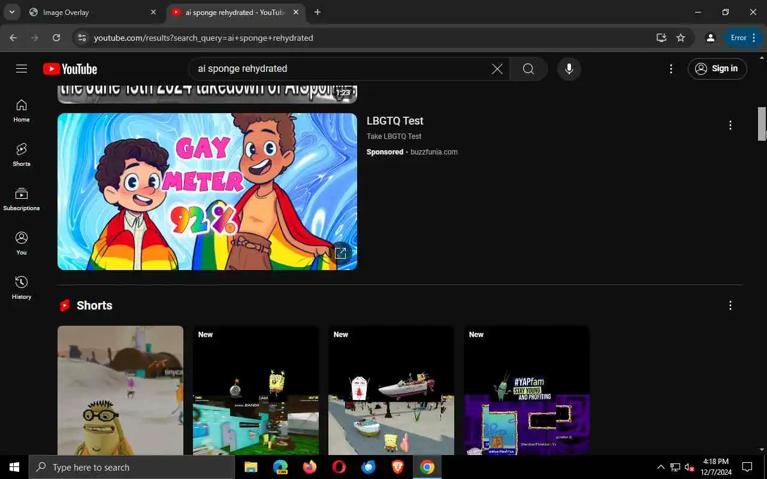This screenshot has width=767, height=479.
Task: Launch Opera from taskbar
Action: (339, 467)
